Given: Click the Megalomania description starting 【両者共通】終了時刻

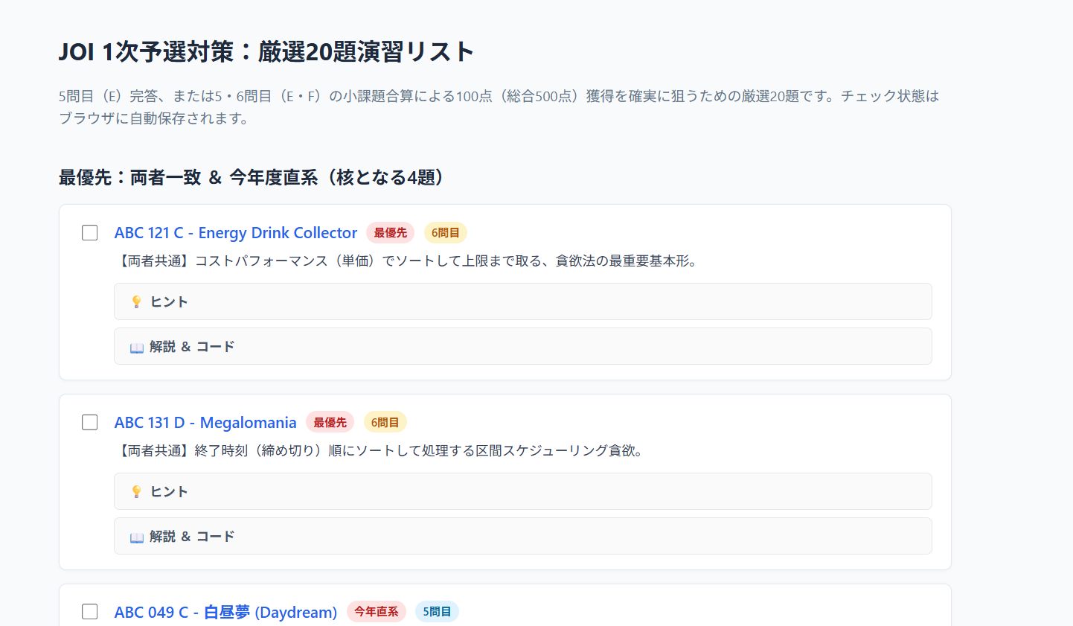Looking at the screenshot, I should point(379,451).
